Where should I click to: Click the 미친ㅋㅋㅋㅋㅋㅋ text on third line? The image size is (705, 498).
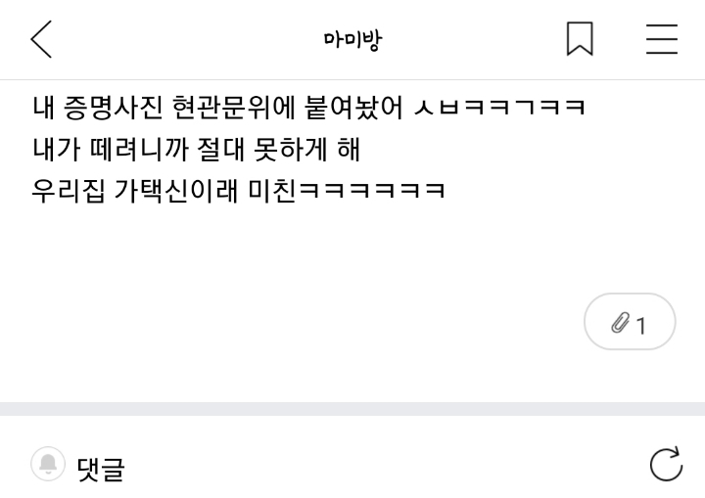[x=347, y=191]
